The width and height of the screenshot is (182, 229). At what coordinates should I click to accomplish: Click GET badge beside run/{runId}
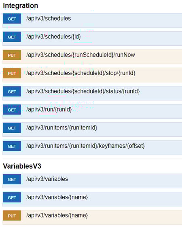tap(12, 110)
